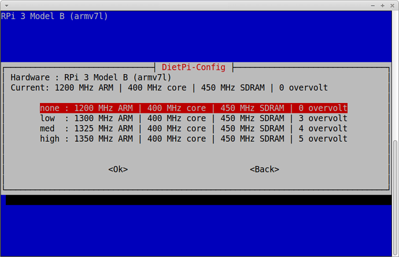399x257 pixels.
Task: Go back using the Back button
Action: (x=264, y=170)
